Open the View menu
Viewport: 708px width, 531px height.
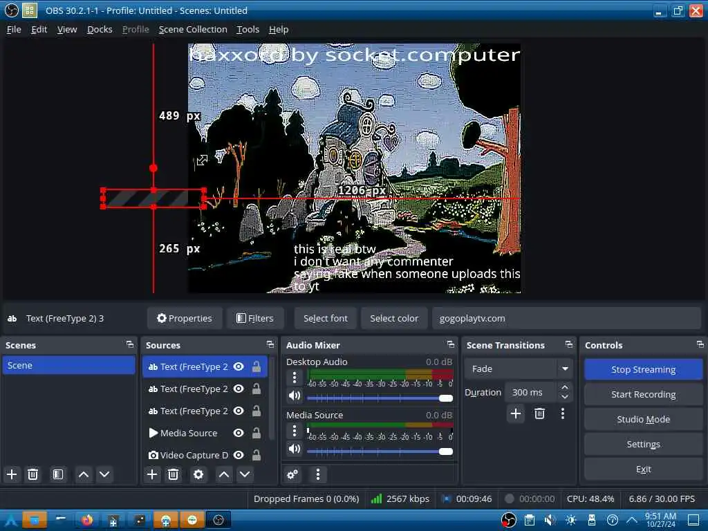point(67,29)
